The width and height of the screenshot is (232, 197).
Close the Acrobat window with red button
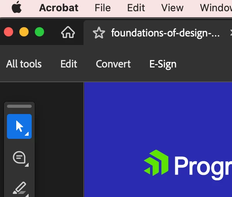coord(9,32)
